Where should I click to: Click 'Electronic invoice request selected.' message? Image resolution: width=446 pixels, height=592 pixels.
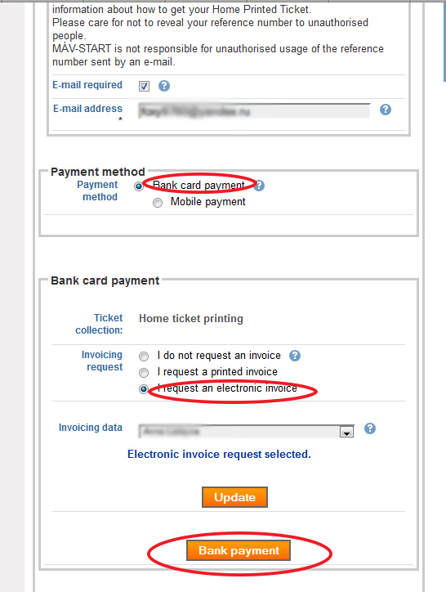(x=219, y=454)
